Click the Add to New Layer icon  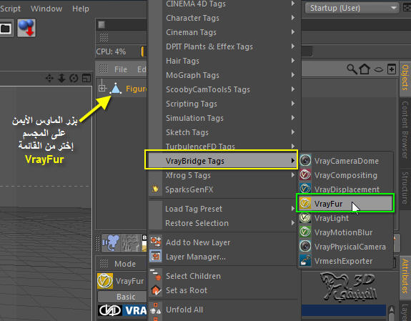(x=156, y=242)
